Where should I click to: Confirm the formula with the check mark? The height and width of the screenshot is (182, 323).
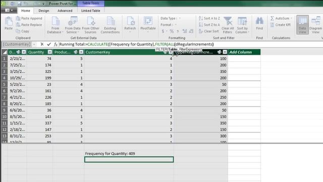pyautogui.click(x=48, y=44)
